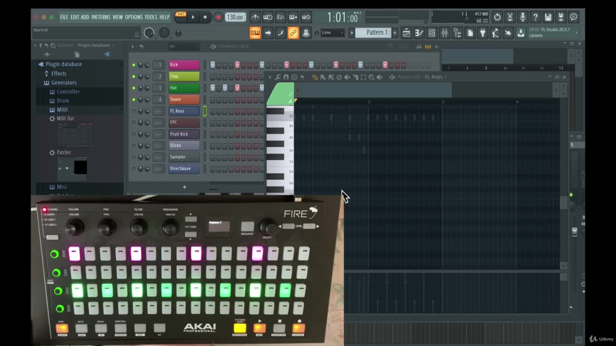This screenshot has height=346, width=616.
Task: Open the channel rack toolbar icon
Action: [x=432, y=33]
